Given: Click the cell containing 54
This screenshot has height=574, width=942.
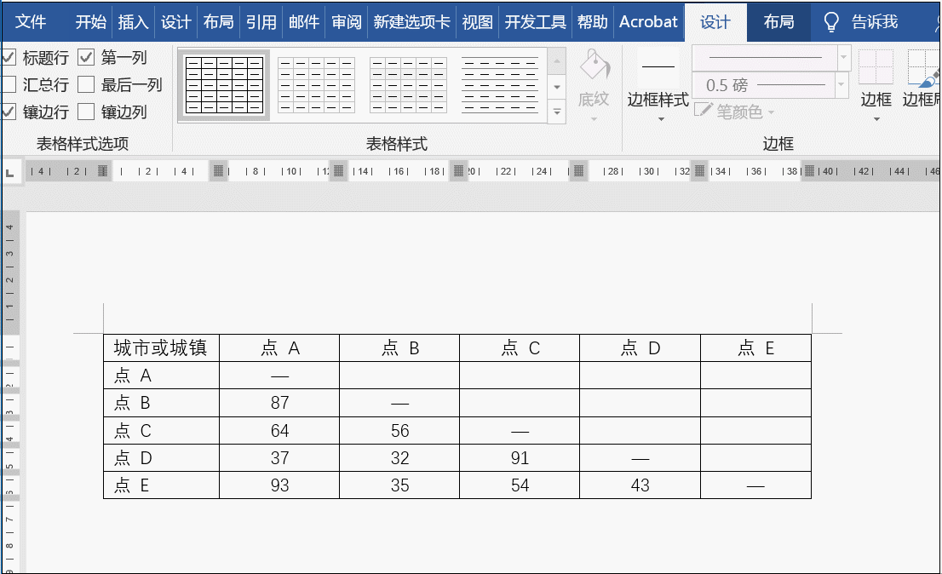Looking at the screenshot, I should 520,485.
